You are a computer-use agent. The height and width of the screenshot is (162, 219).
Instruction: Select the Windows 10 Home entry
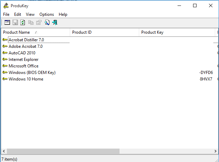pyautogui.click(x=26, y=79)
